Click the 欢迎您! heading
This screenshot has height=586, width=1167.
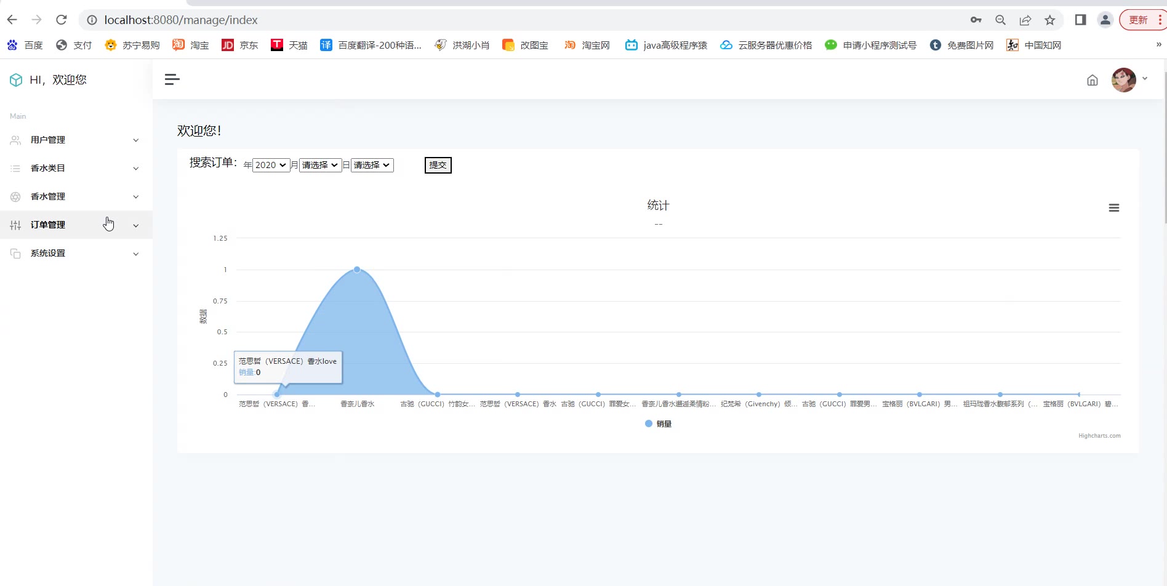199,130
